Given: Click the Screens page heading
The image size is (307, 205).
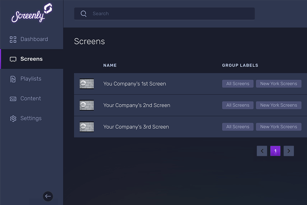Looking at the screenshot, I should click(90, 41).
